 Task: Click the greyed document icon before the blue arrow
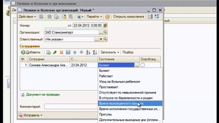point(71,17)
